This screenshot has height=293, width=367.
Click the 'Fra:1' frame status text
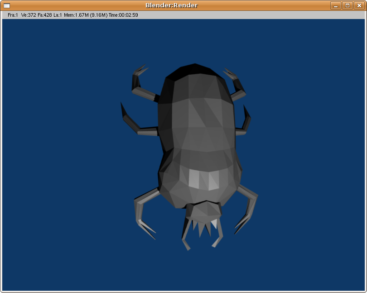(13, 15)
